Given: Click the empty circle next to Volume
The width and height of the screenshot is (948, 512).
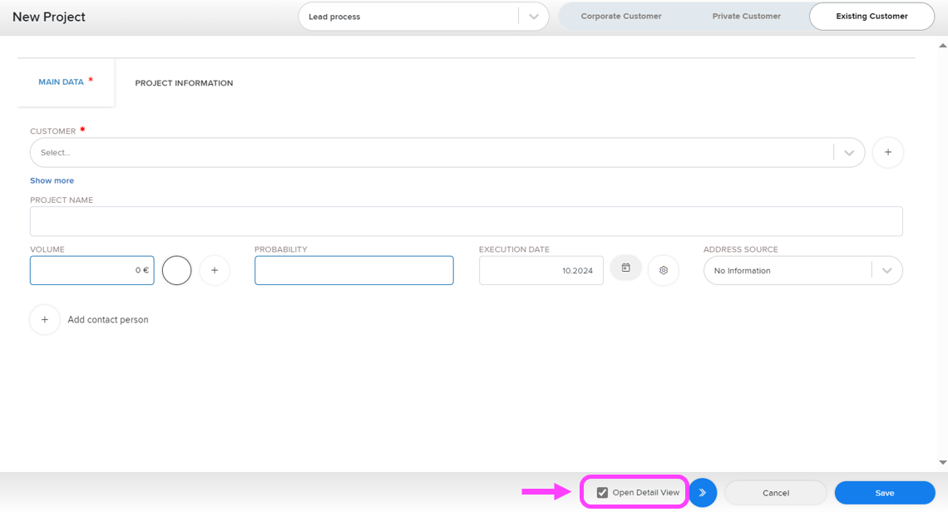Looking at the screenshot, I should point(176,270).
